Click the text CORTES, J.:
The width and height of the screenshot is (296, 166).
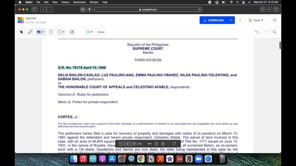(x=68, y=117)
